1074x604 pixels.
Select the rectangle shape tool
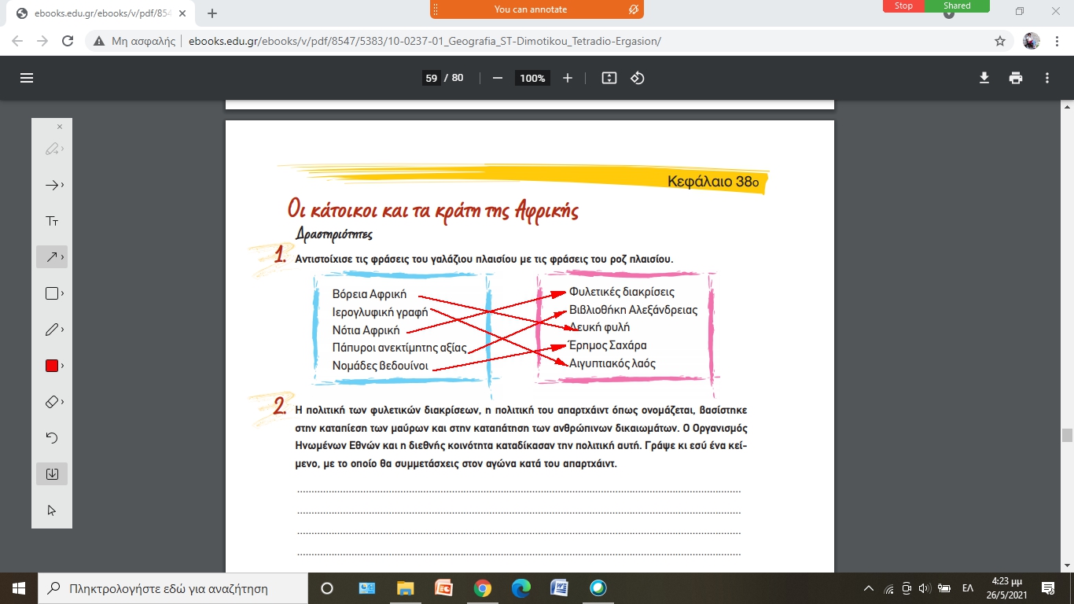coord(52,293)
